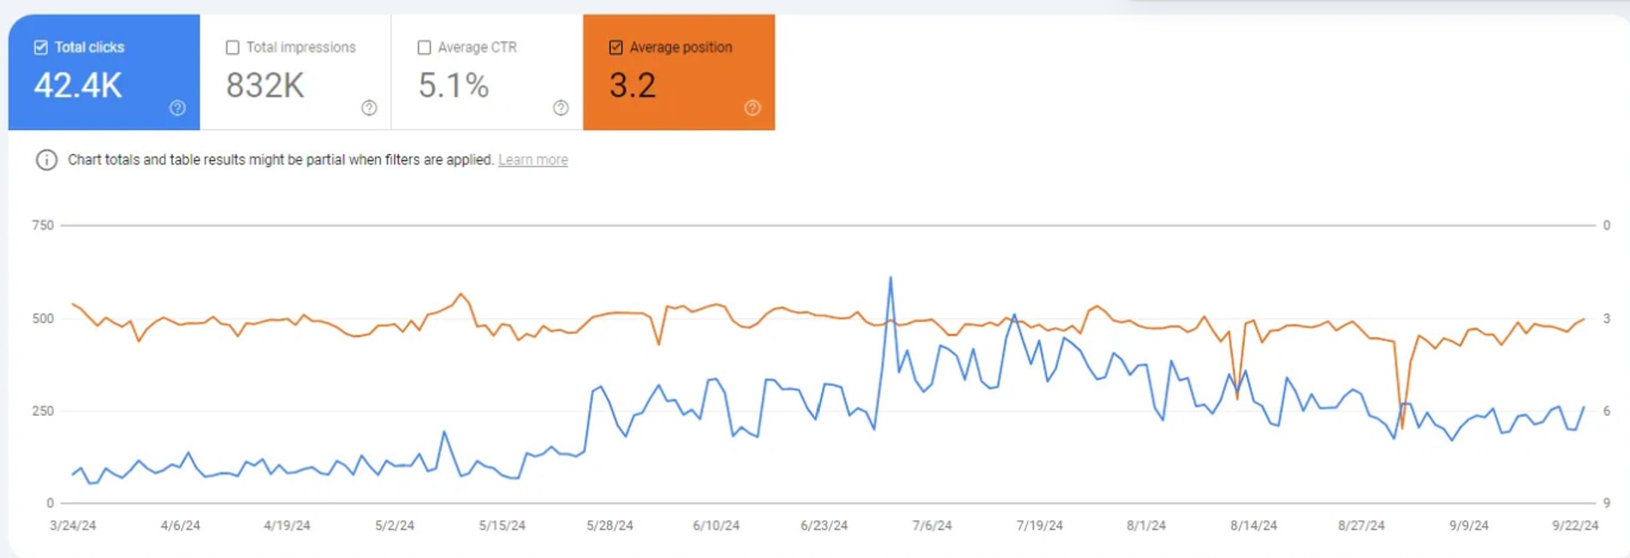Uncheck the Total clicks checkbox

coord(41,48)
